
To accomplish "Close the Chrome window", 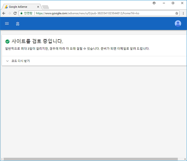I will [x=182, y=3].
